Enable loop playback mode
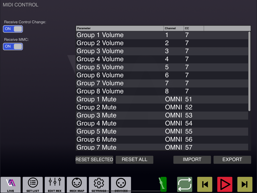The image size is (257, 193). point(184,184)
